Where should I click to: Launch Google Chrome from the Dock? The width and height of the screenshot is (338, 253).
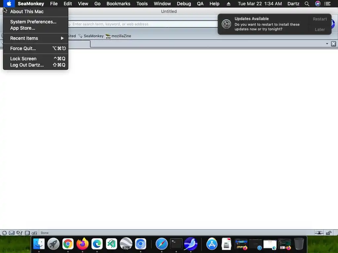(68, 244)
